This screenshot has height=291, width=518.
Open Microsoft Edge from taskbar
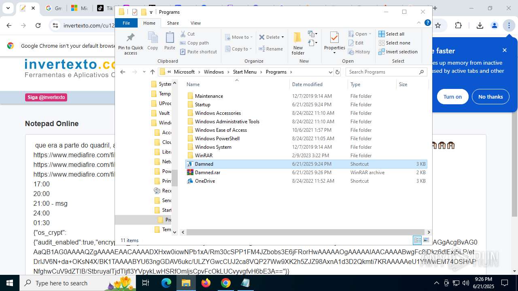(x=166, y=283)
